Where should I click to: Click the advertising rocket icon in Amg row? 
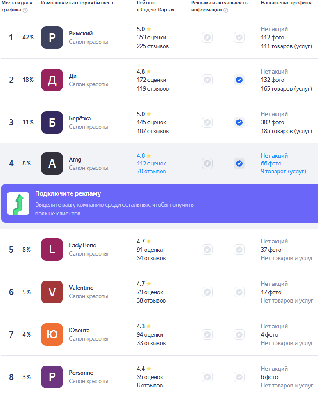pyautogui.click(x=207, y=164)
